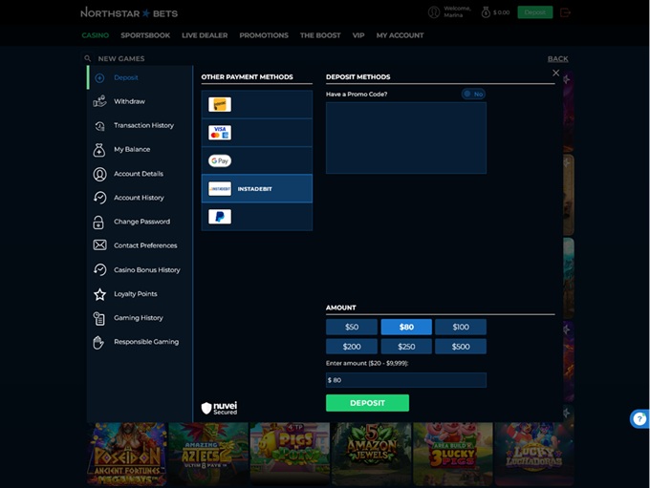Open Responsible Gaming hand icon
The width and height of the screenshot is (650, 488).
click(x=99, y=342)
